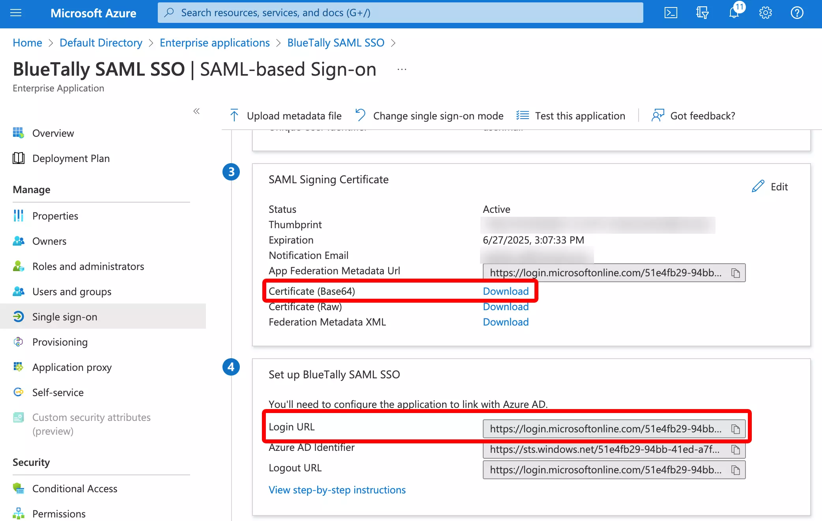Viewport: 822px width, 521px height.
Task: Click Got feedback? button
Action: [693, 116]
